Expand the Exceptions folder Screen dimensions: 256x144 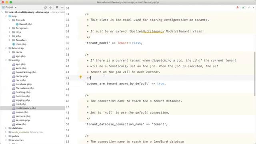point(10,28)
